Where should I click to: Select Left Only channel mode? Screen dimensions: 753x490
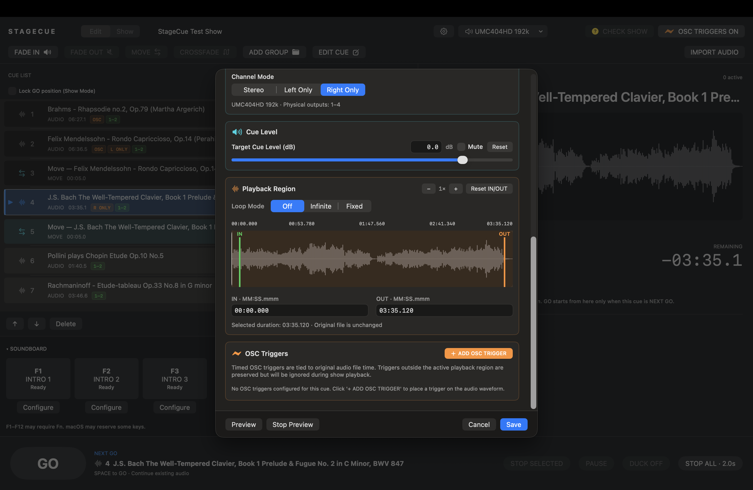298,90
